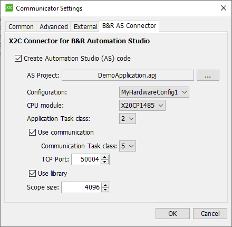Increase Scope size with up arrow
This screenshot has height=227, width=232.
pyautogui.click(x=105, y=185)
